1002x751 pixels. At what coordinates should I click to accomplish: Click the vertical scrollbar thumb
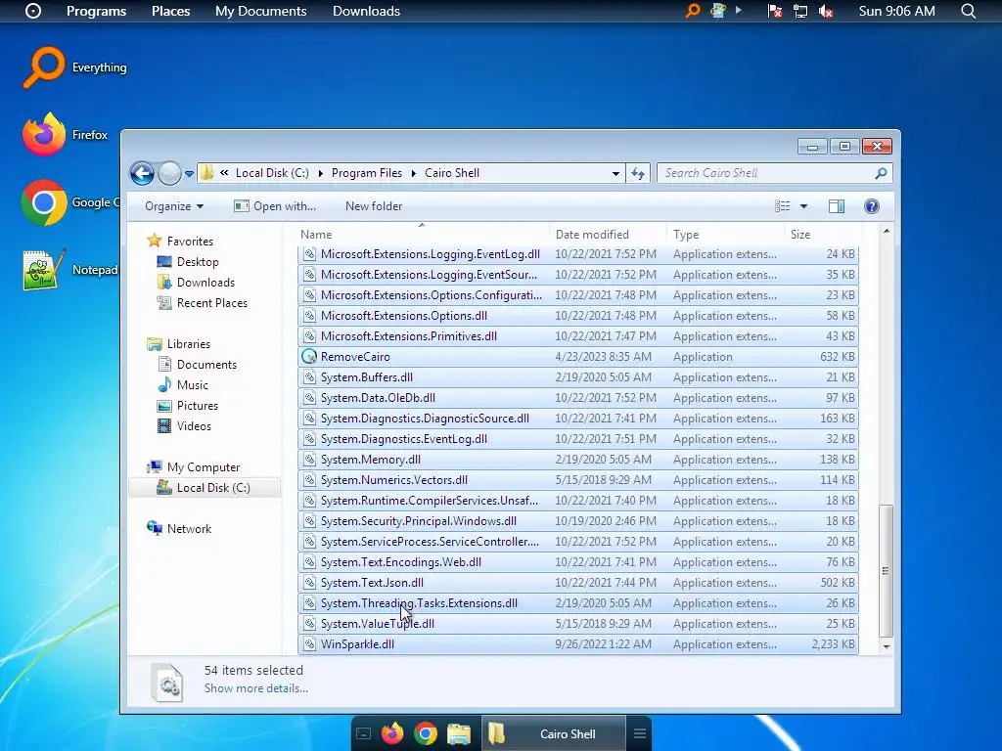[886, 570]
